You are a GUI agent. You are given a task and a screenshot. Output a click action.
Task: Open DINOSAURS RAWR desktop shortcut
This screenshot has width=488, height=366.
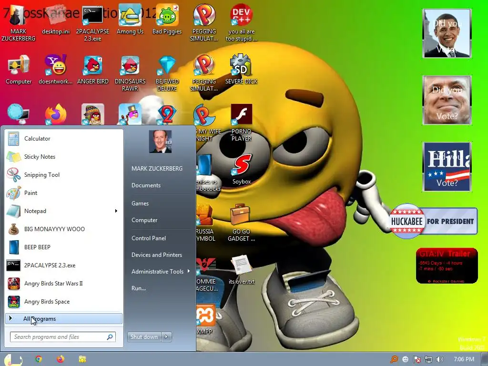(130, 73)
